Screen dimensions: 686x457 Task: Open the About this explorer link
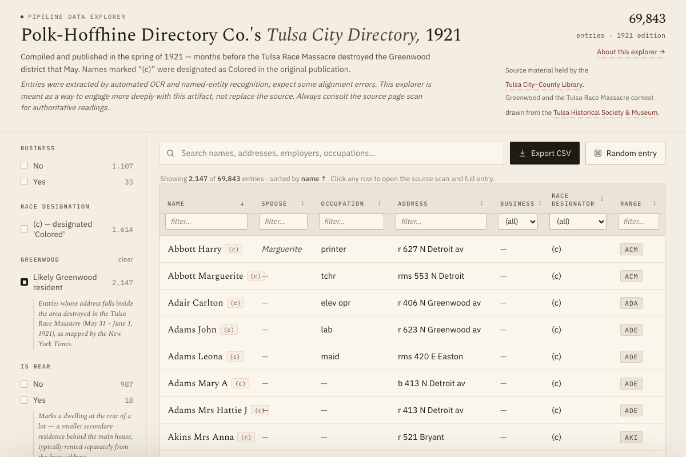[x=631, y=52]
